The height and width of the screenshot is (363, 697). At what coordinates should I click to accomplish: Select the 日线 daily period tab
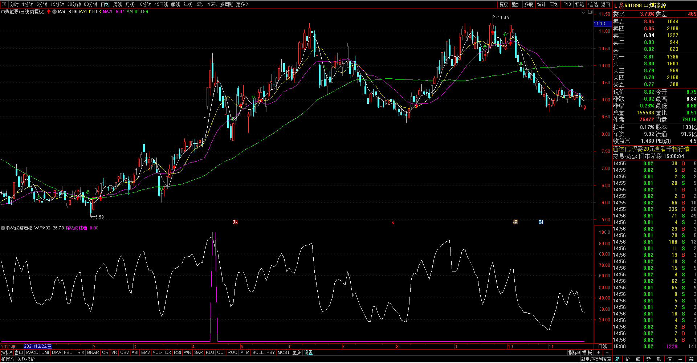point(105,4)
